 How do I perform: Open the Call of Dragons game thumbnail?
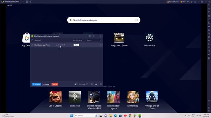[x=55, y=97]
